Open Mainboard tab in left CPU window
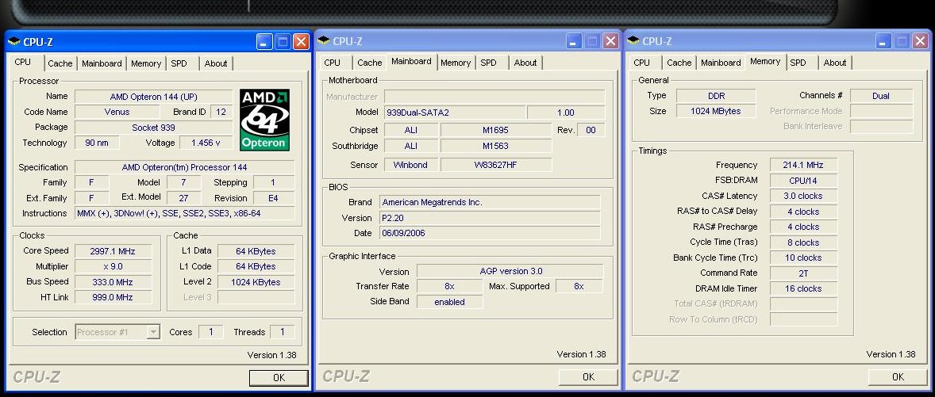Image resolution: width=935 pixels, height=397 pixels. coord(102,63)
